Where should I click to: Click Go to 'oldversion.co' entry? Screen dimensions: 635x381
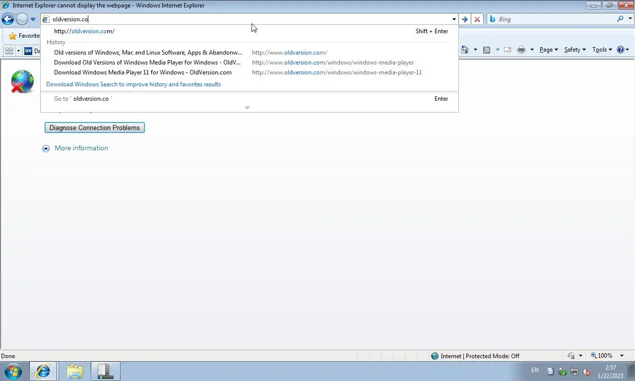point(250,99)
